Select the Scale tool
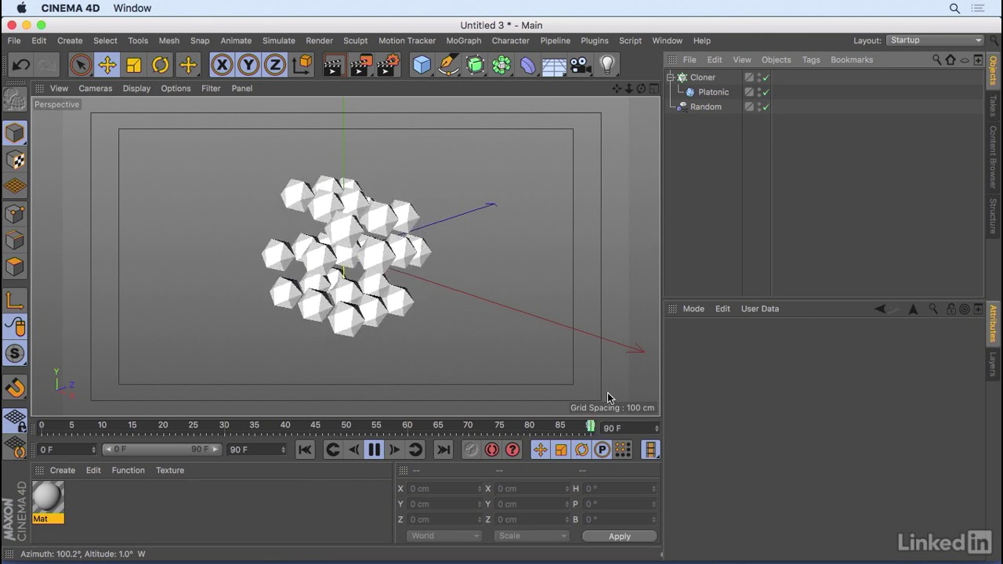The height and width of the screenshot is (564, 1003). click(134, 65)
